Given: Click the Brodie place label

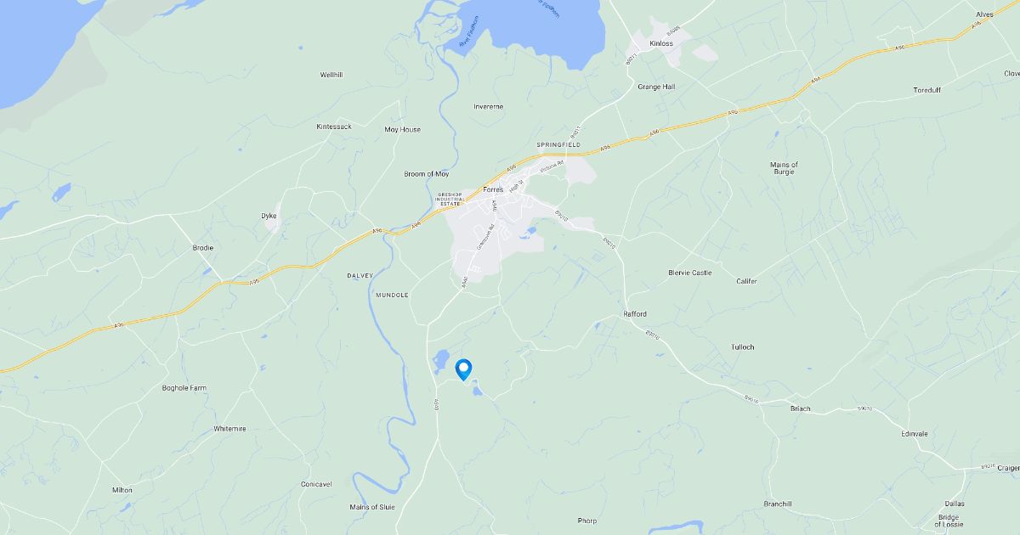Looking at the screenshot, I should [x=203, y=248].
